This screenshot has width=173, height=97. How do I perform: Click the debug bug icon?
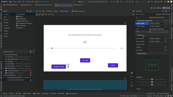pos(121,2)
